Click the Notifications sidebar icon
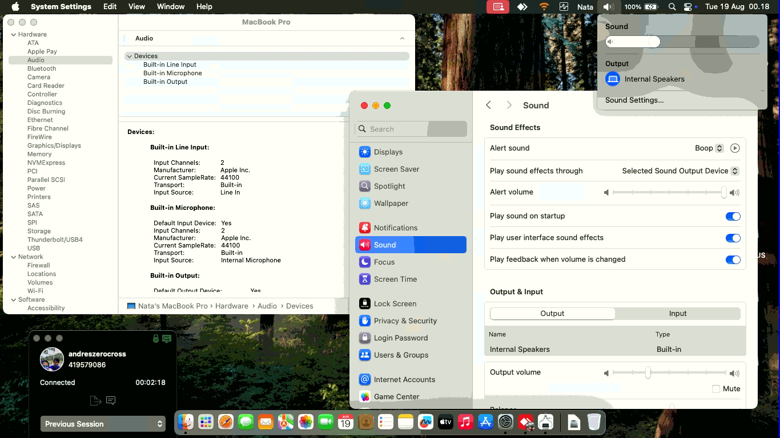Screen dimensions: 780x438 365,228
